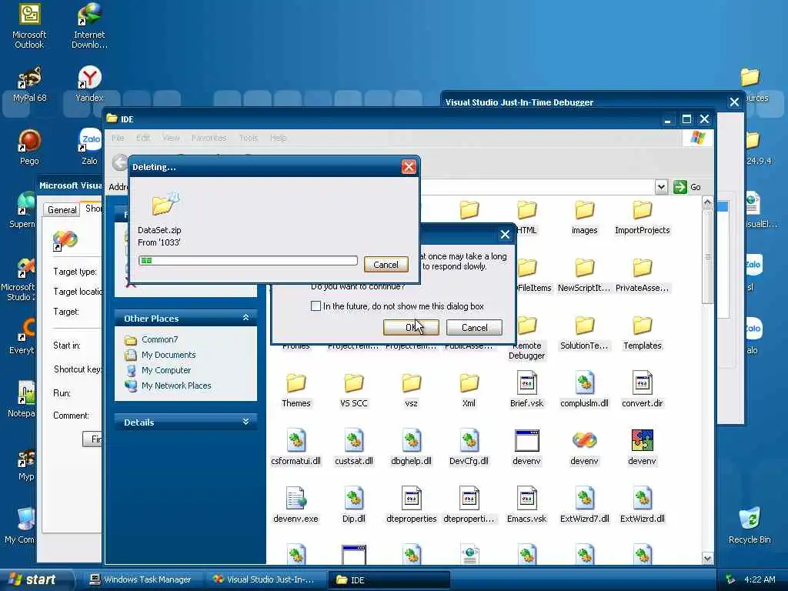788x591 pixels.
Task: Open the Favorites menu in IDE window
Action: [209, 138]
